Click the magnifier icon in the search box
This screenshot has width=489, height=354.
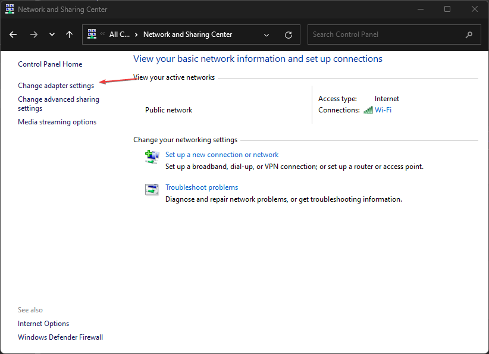click(469, 35)
